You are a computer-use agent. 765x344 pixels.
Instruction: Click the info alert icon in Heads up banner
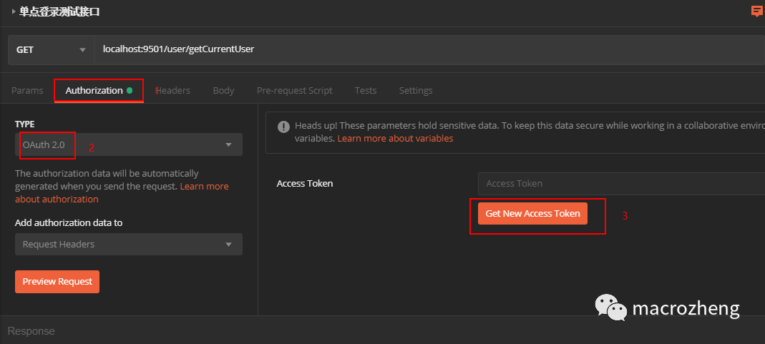282,126
